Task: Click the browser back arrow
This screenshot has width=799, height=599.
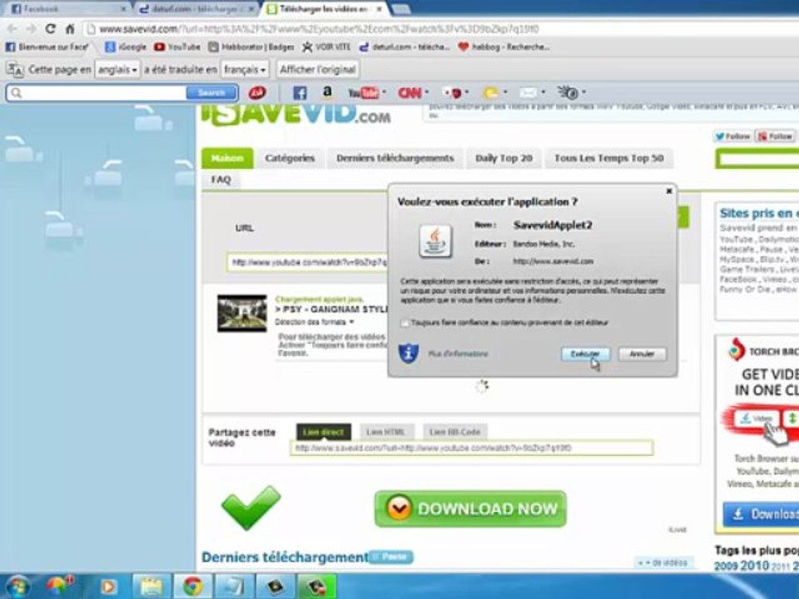Action: tap(12, 29)
